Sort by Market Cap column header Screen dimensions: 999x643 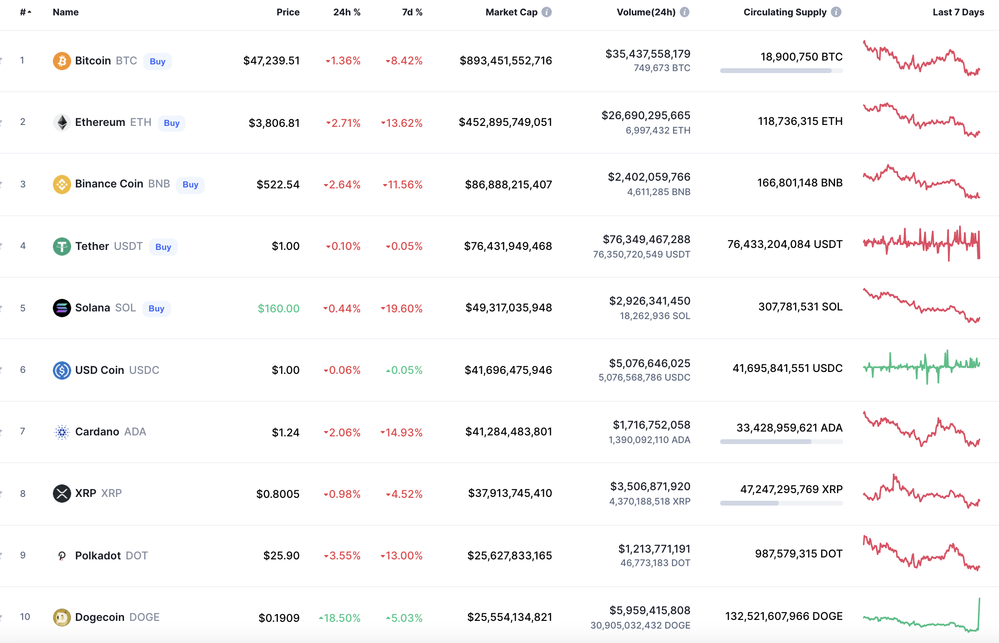(x=511, y=12)
